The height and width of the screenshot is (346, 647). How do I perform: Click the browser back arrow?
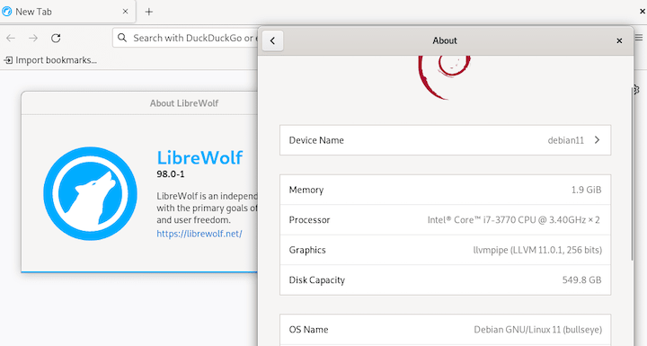(11, 38)
